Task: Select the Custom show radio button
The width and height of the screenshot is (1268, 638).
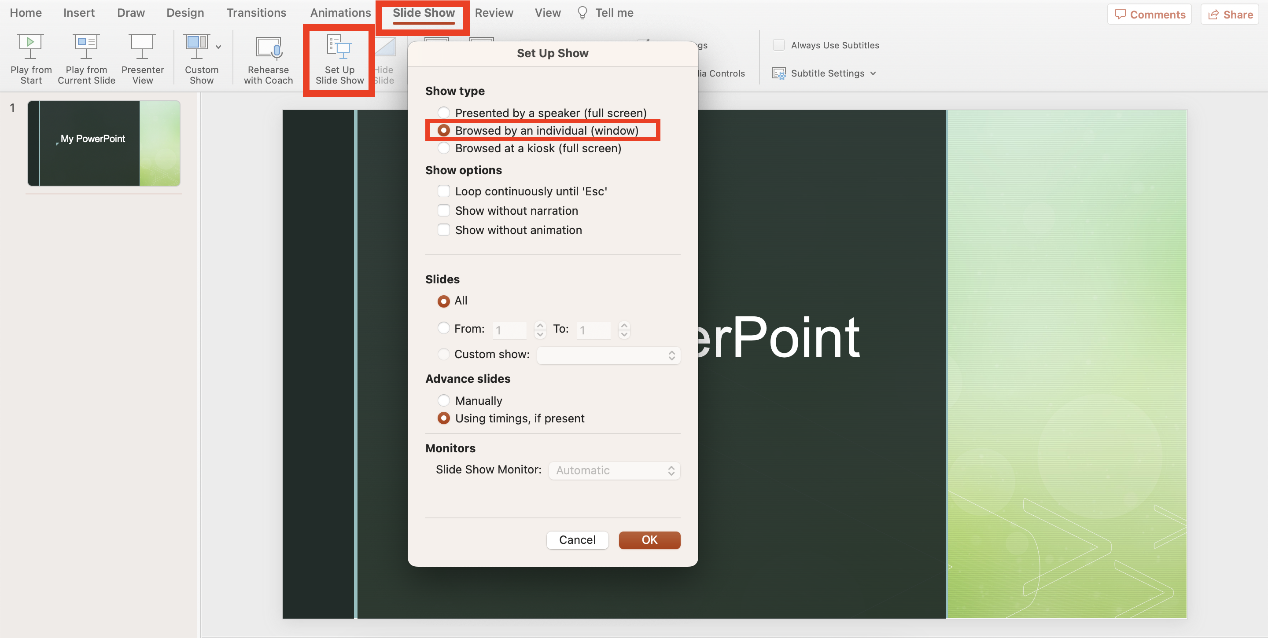Action: pyautogui.click(x=443, y=354)
